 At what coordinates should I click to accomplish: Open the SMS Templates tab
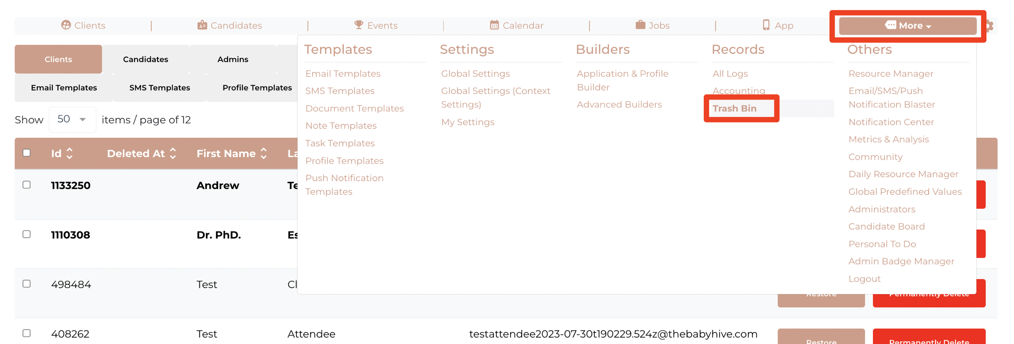[159, 87]
